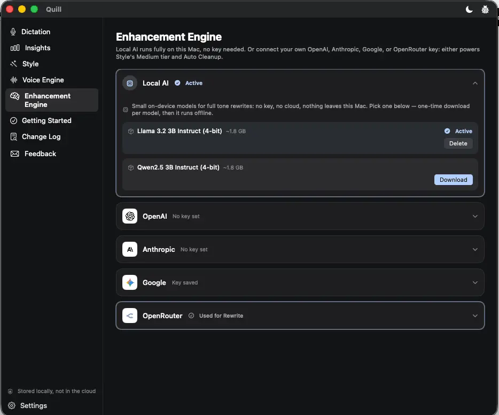Screen dimensions: 499x415
Task: Click the Voice Engine waveform icon
Action: click(14, 80)
